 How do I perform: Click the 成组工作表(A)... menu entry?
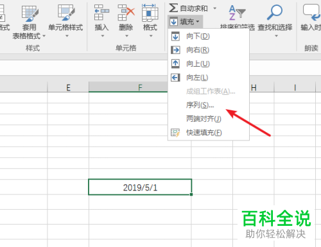click(209, 91)
